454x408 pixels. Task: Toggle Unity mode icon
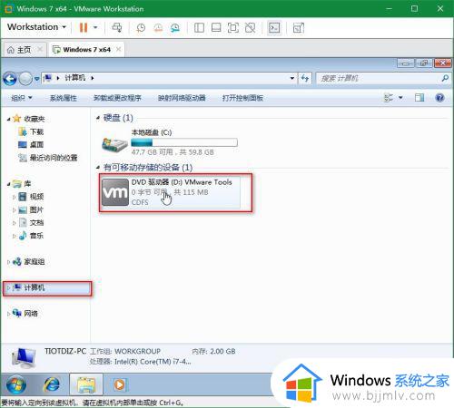250,28
